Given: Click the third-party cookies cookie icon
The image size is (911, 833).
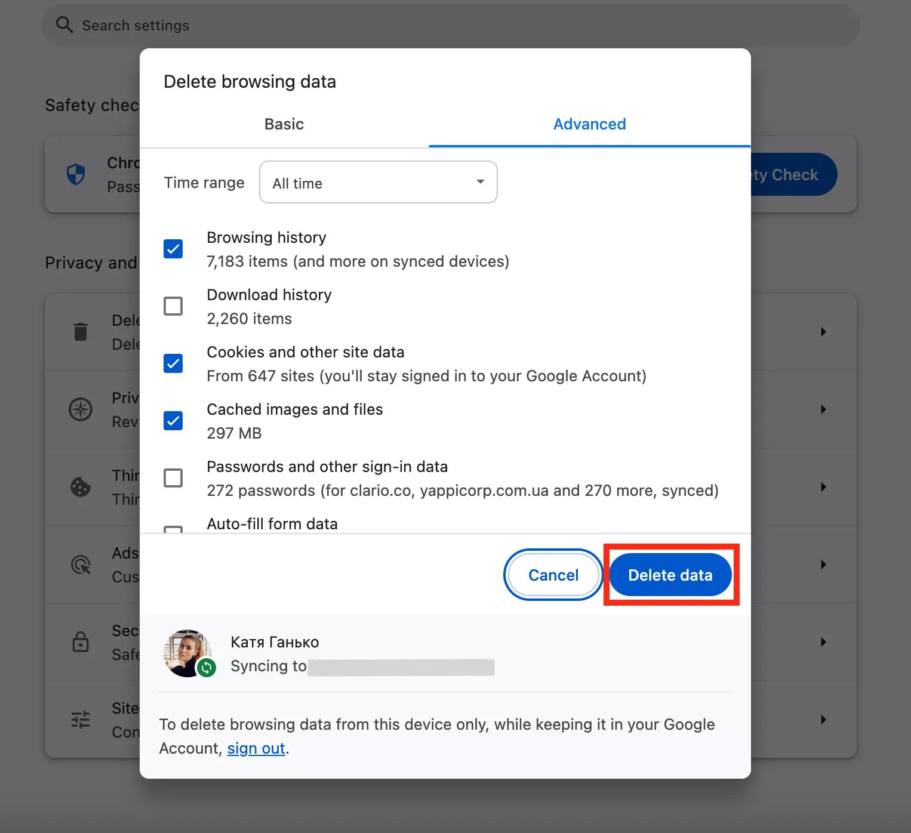Looking at the screenshot, I should (x=81, y=487).
